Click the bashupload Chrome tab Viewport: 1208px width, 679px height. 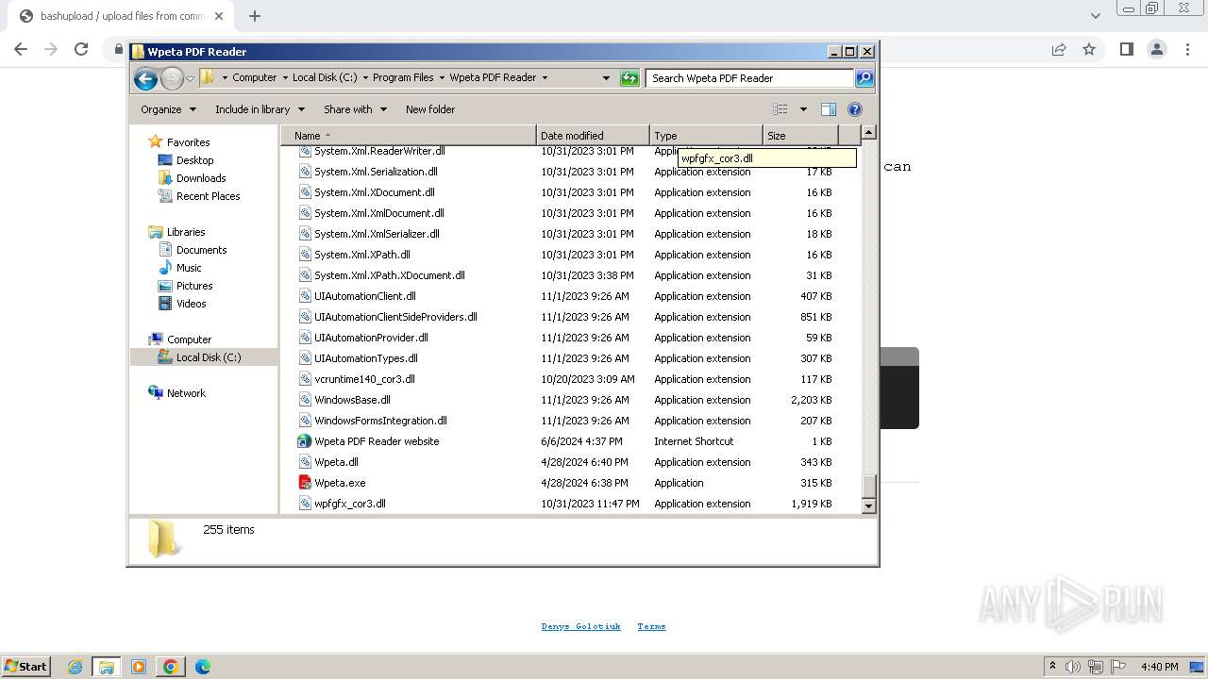pos(121,16)
